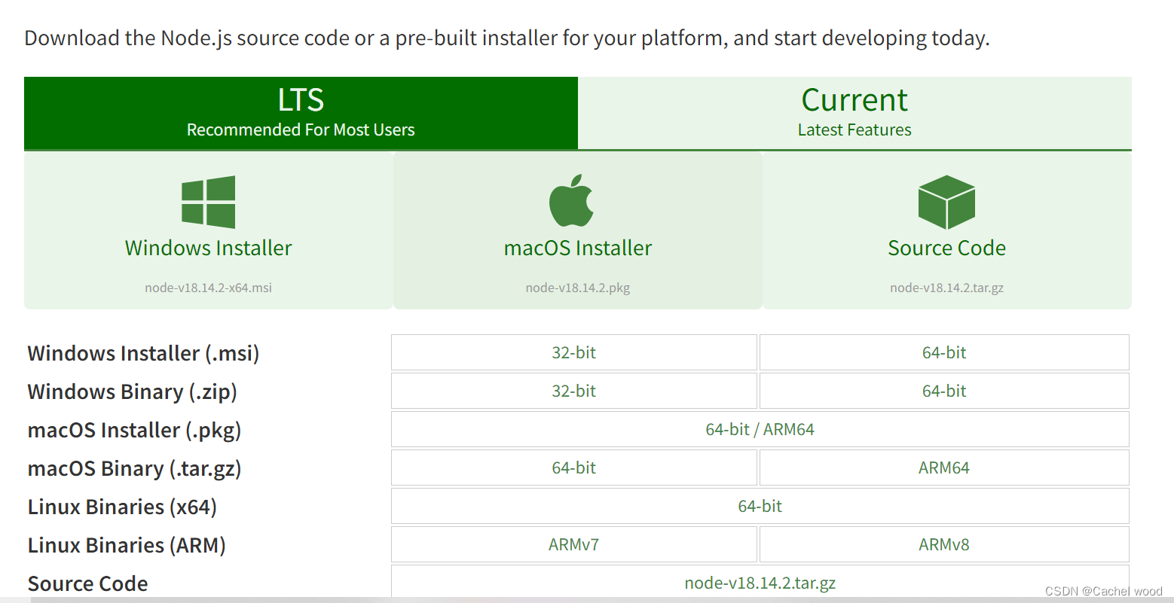This screenshot has width=1174, height=603.
Task: Open the macOS Installer download link
Action: [x=578, y=230]
